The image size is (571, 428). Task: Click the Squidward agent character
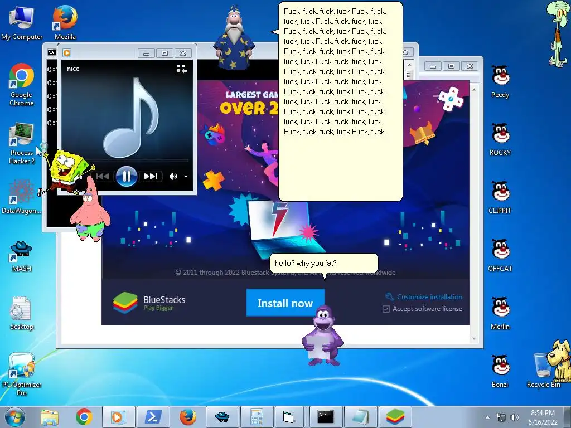(558, 35)
